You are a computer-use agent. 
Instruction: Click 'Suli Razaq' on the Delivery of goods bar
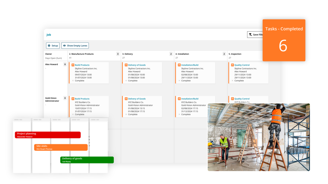67,162
